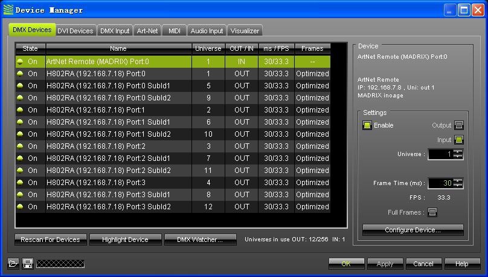488x277 pixels.
Task: Click the state lamp of the Port:3 SubId1 row
Action: tap(20, 195)
